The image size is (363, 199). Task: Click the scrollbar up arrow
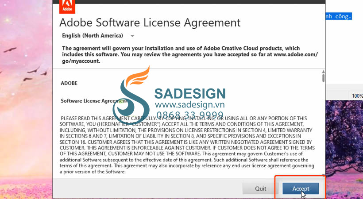coord(323,72)
